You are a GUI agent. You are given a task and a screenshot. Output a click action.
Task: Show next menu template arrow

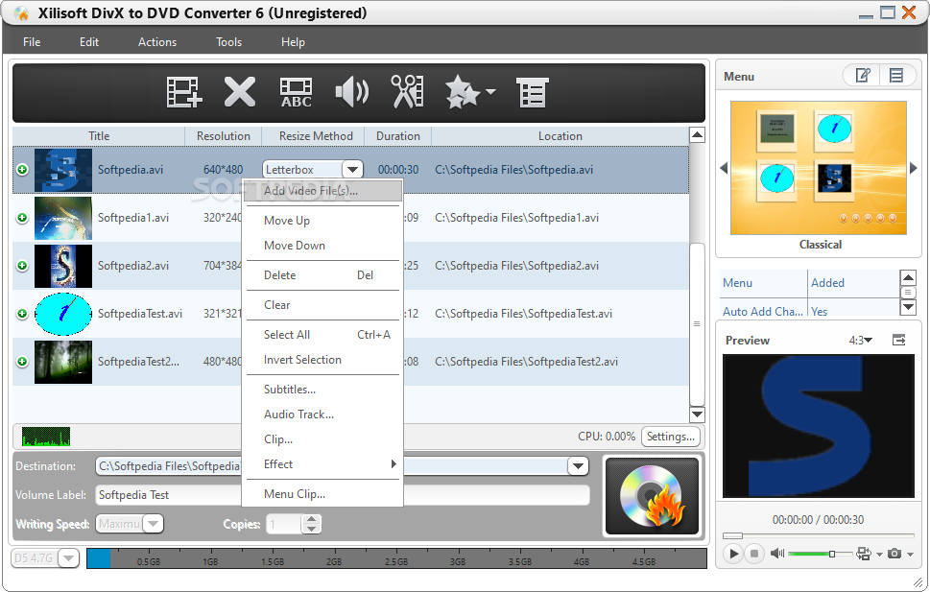click(914, 168)
